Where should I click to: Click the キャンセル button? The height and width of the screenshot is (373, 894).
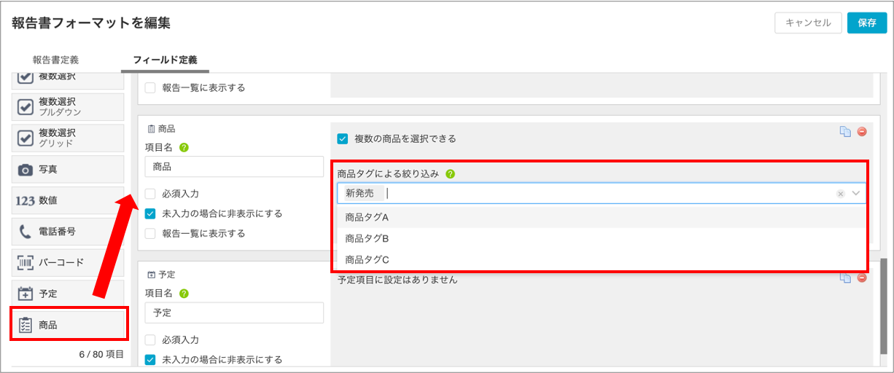[808, 23]
